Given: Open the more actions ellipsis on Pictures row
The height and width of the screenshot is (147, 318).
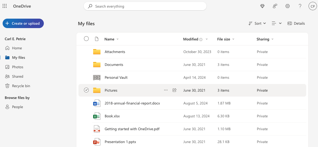Looking at the screenshot, I should (166, 90).
